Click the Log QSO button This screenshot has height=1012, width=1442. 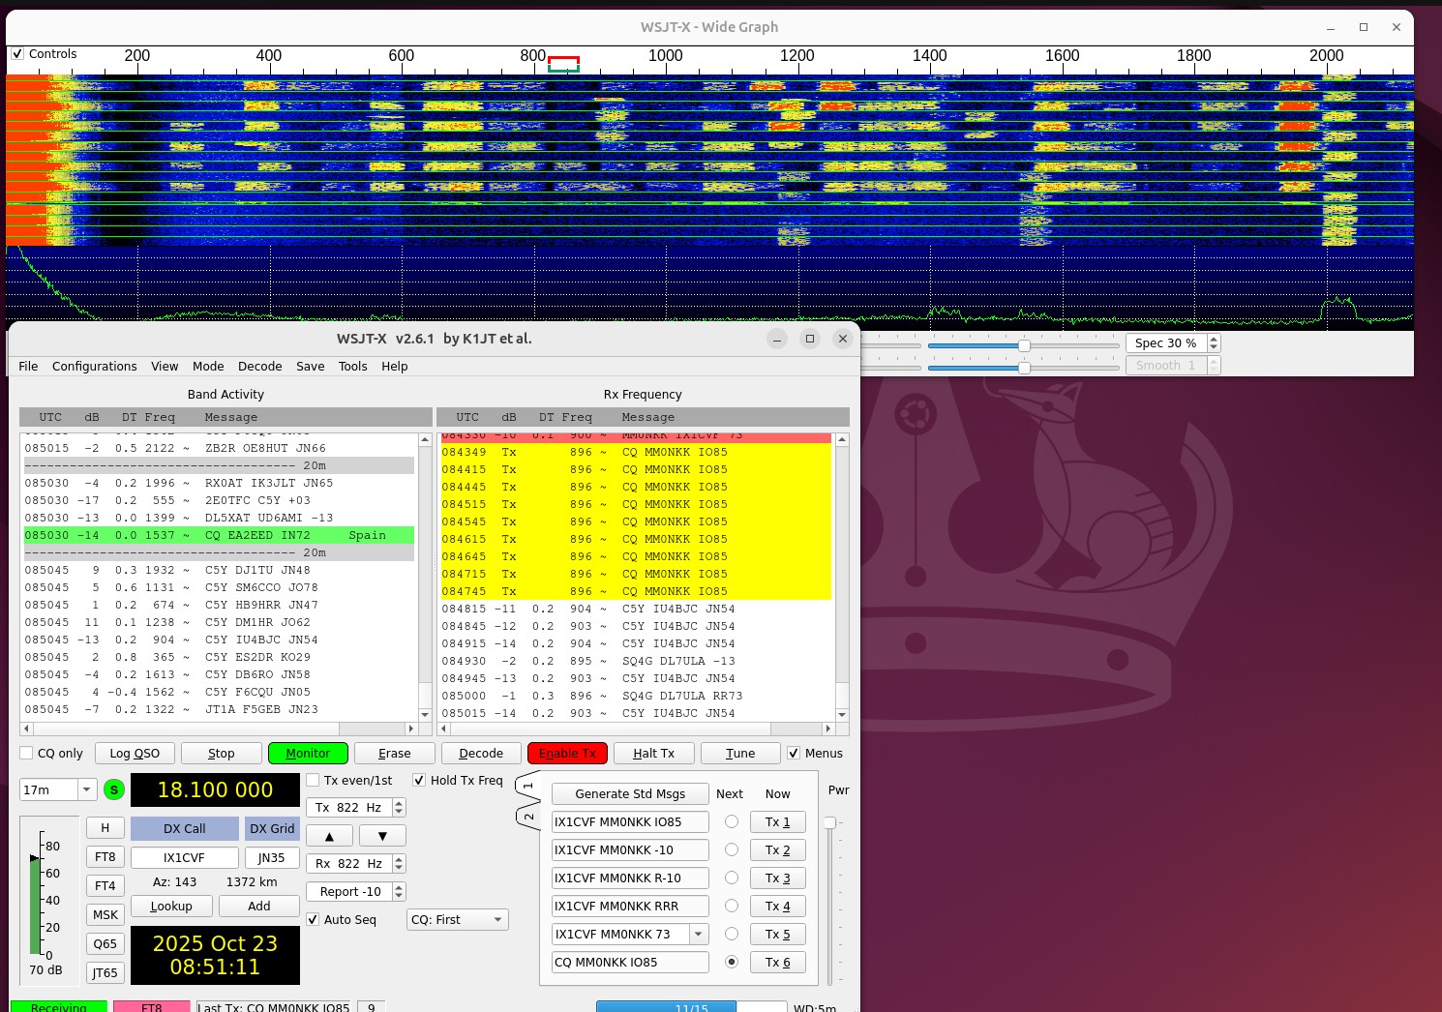pos(135,754)
